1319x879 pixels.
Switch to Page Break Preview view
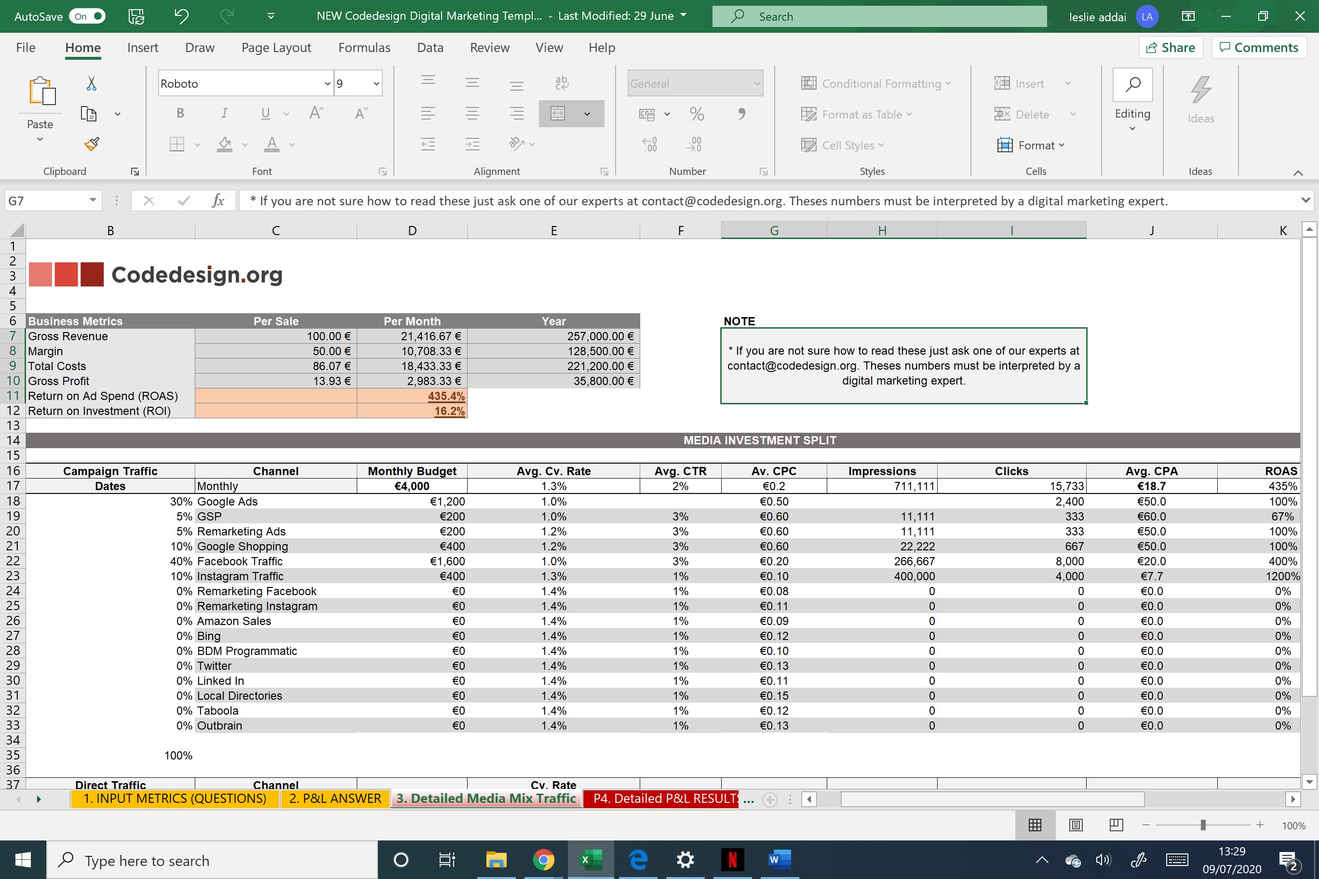[1116, 825]
